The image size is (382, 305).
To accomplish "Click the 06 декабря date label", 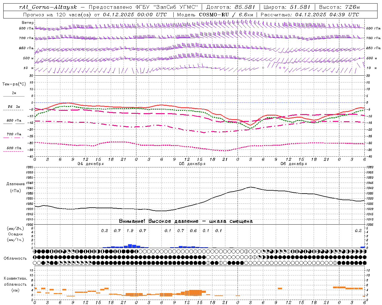I will click(x=294, y=164).
